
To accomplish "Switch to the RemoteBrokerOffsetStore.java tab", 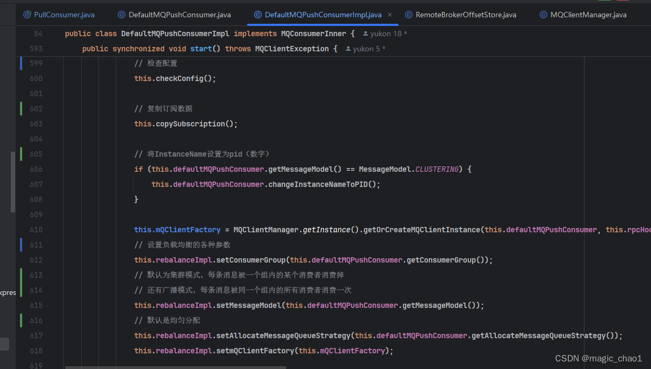I will click(461, 15).
